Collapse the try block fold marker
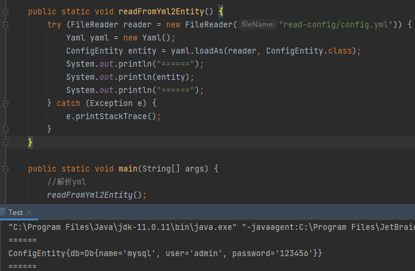415x271 pixels. pos(5,25)
